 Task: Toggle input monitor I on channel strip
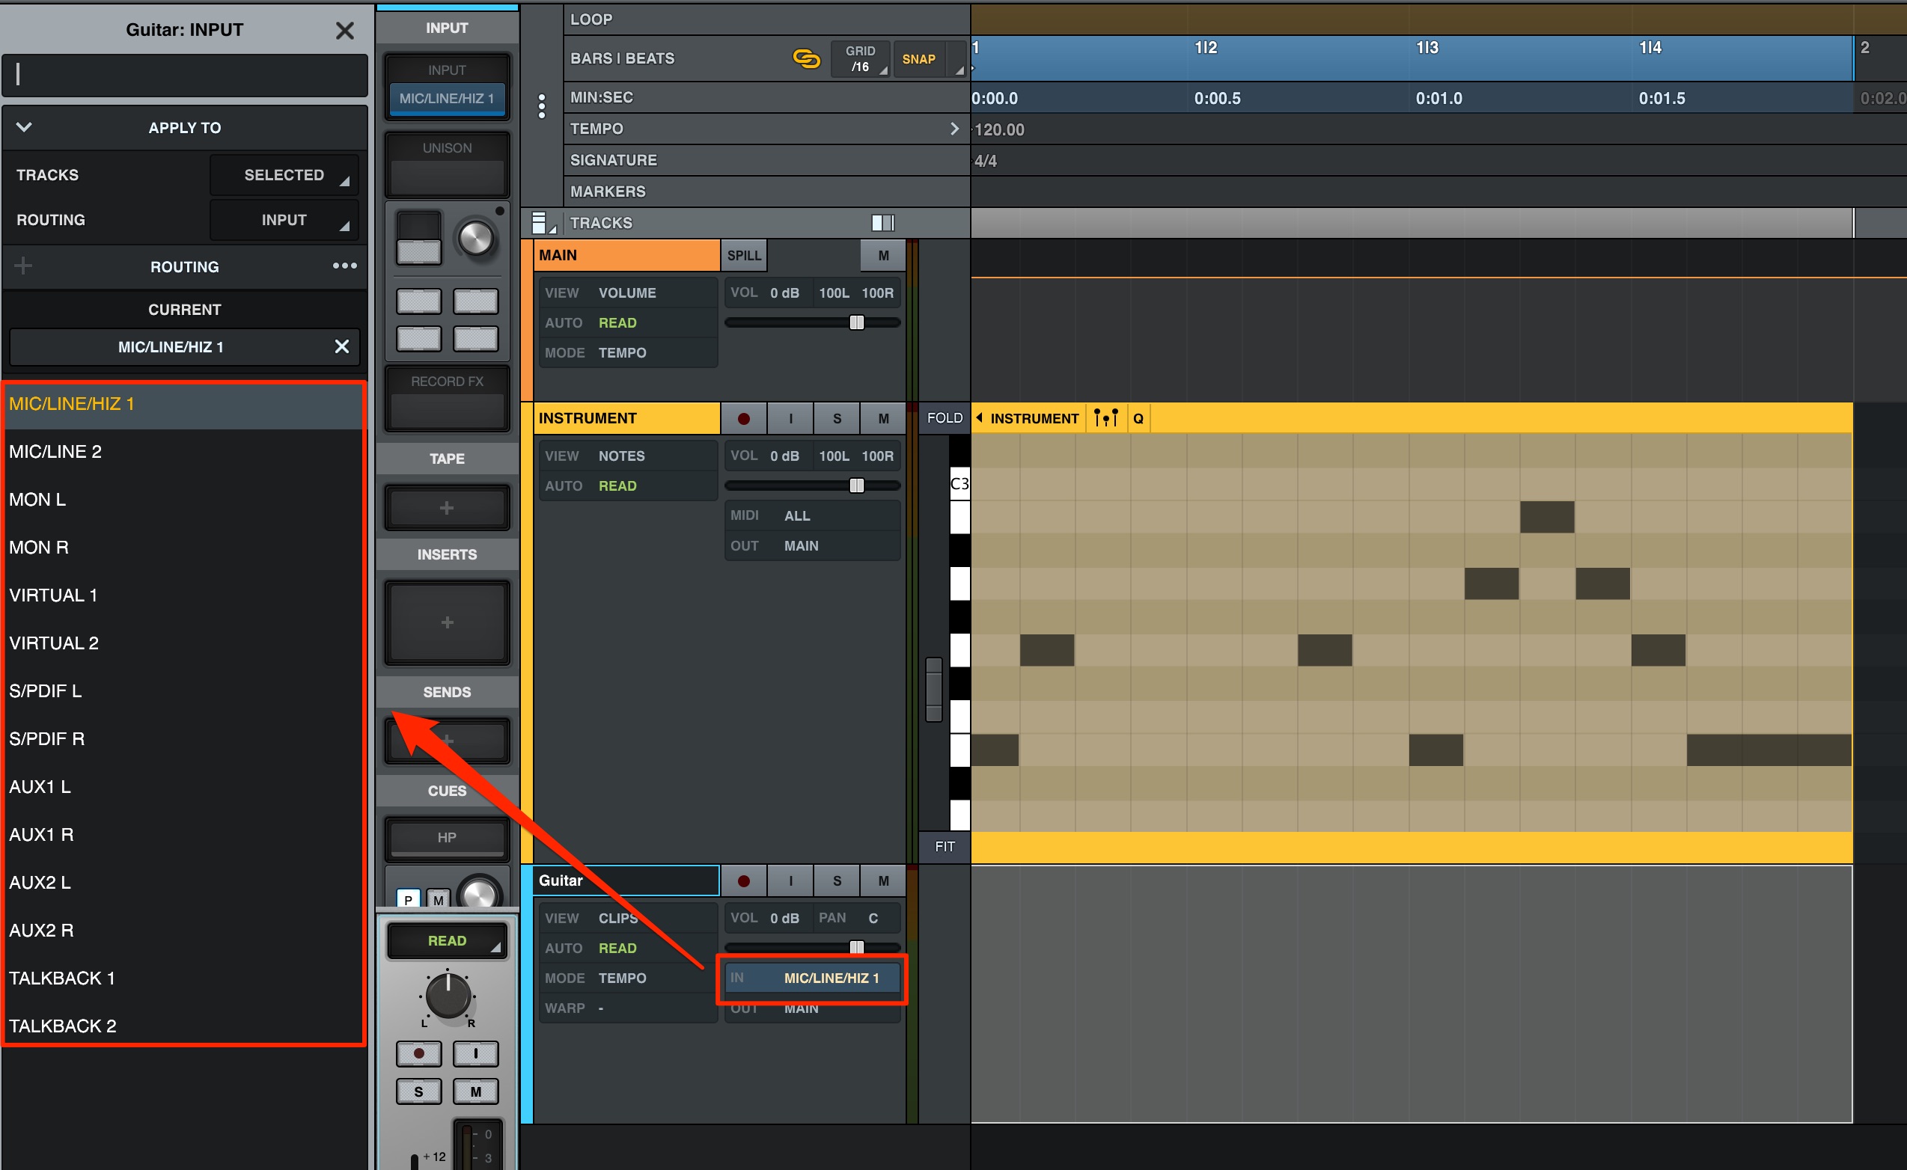tap(475, 1053)
